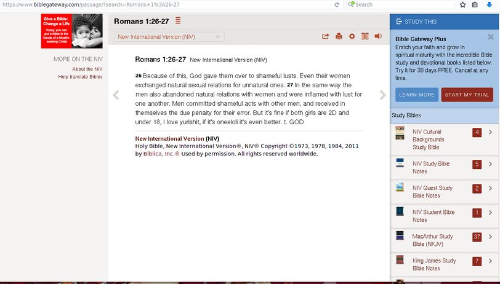Click the Study Bibles section heading
500x284 pixels.
pyautogui.click(x=406, y=115)
